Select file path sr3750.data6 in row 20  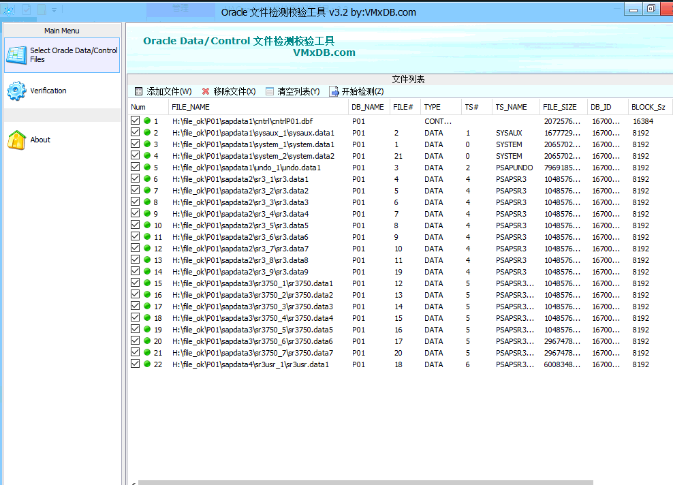(253, 341)
